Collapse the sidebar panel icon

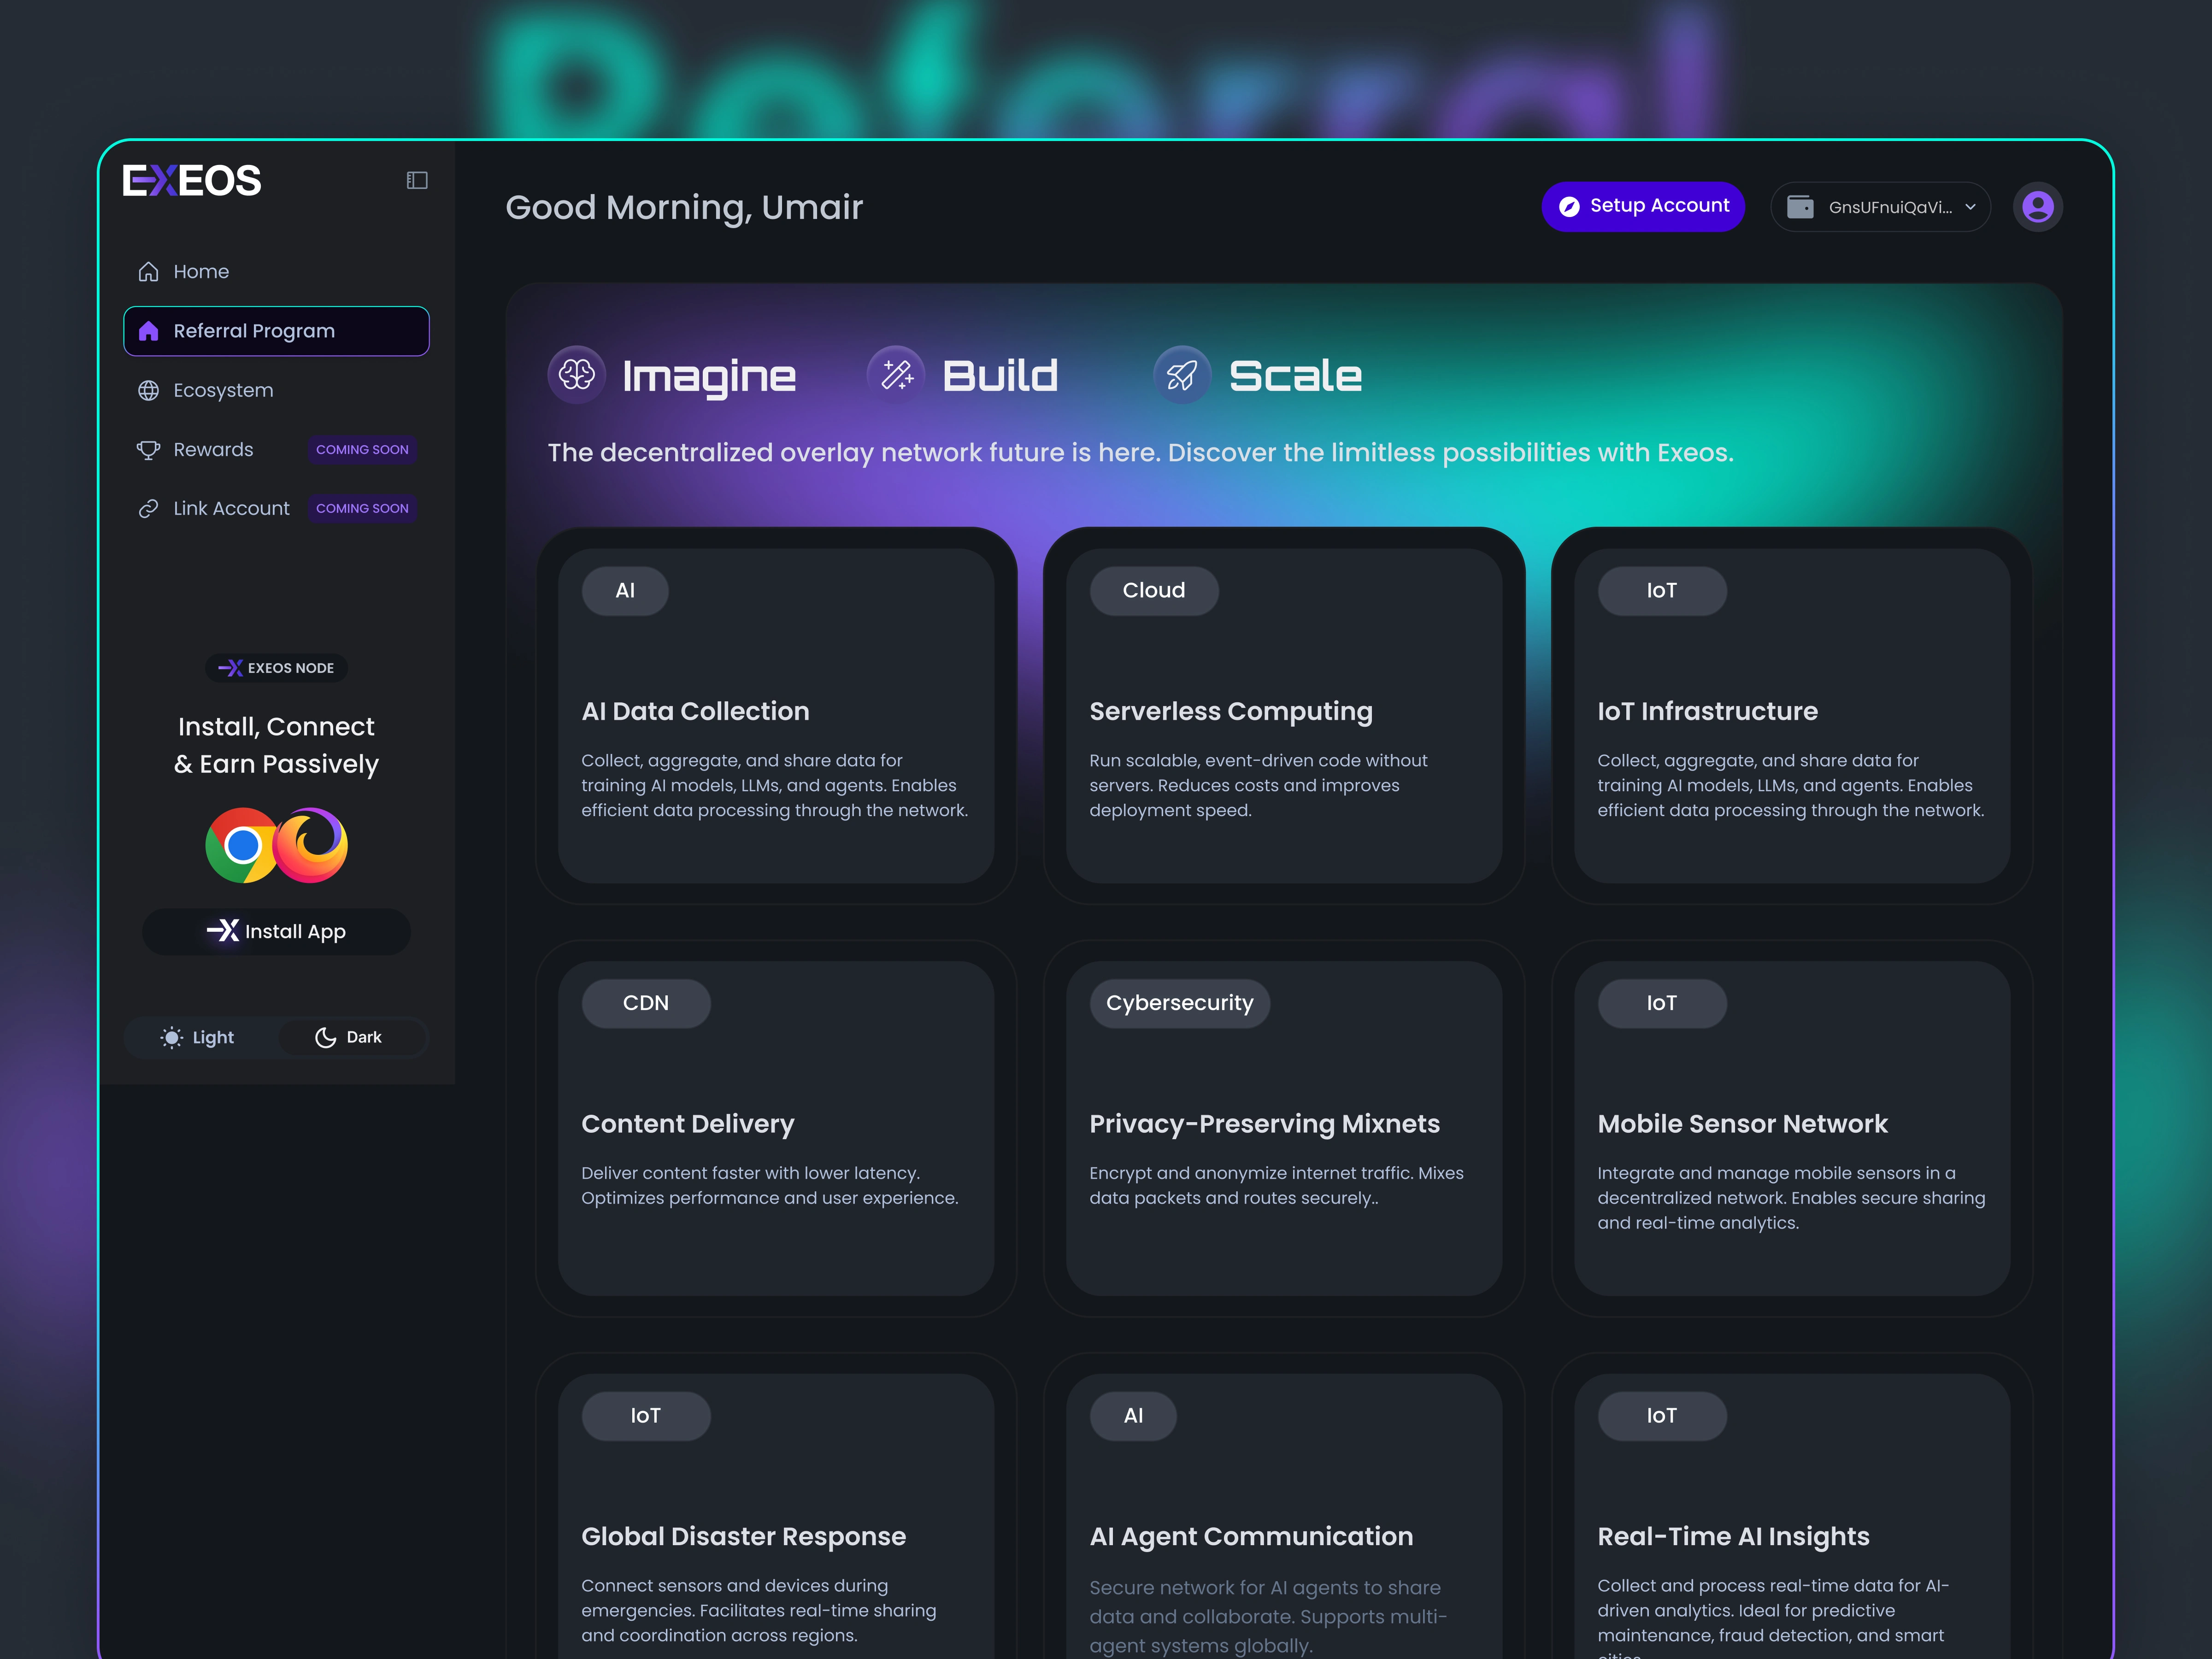point(417,181)
